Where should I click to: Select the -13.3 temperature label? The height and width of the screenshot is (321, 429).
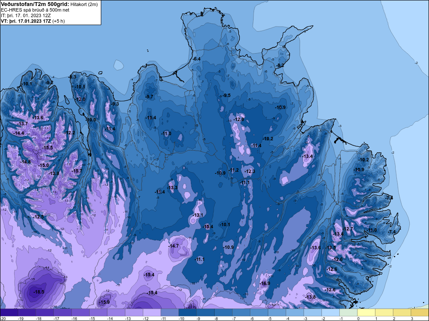[172, 188]
